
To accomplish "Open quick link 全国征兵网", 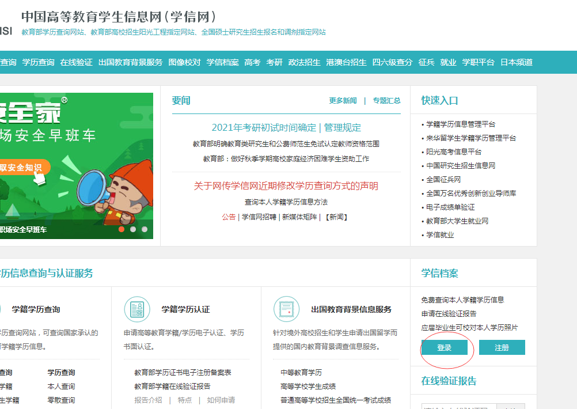I will coord(443,180).
